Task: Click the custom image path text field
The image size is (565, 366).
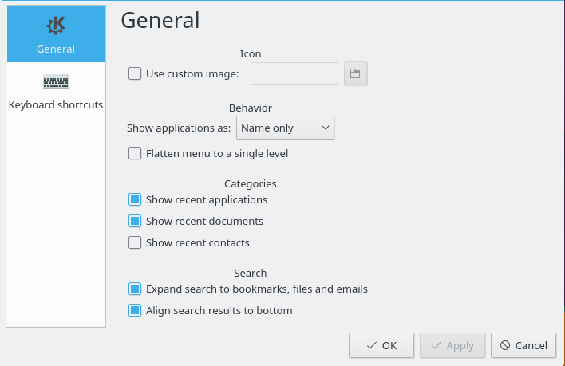Action: tap(294, 74)
